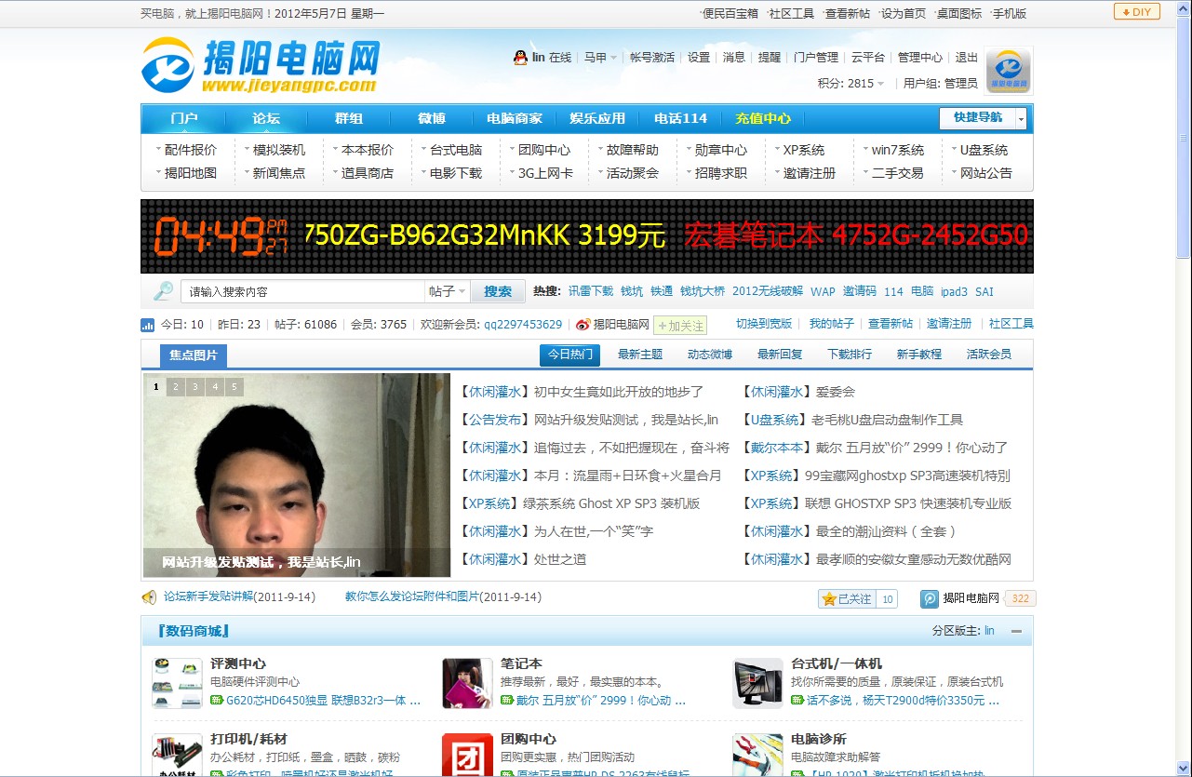Viewport: 1192px width, 777px height.
Task: Toggle the 已关注 follow status
Action: click(x=846, y=599)
